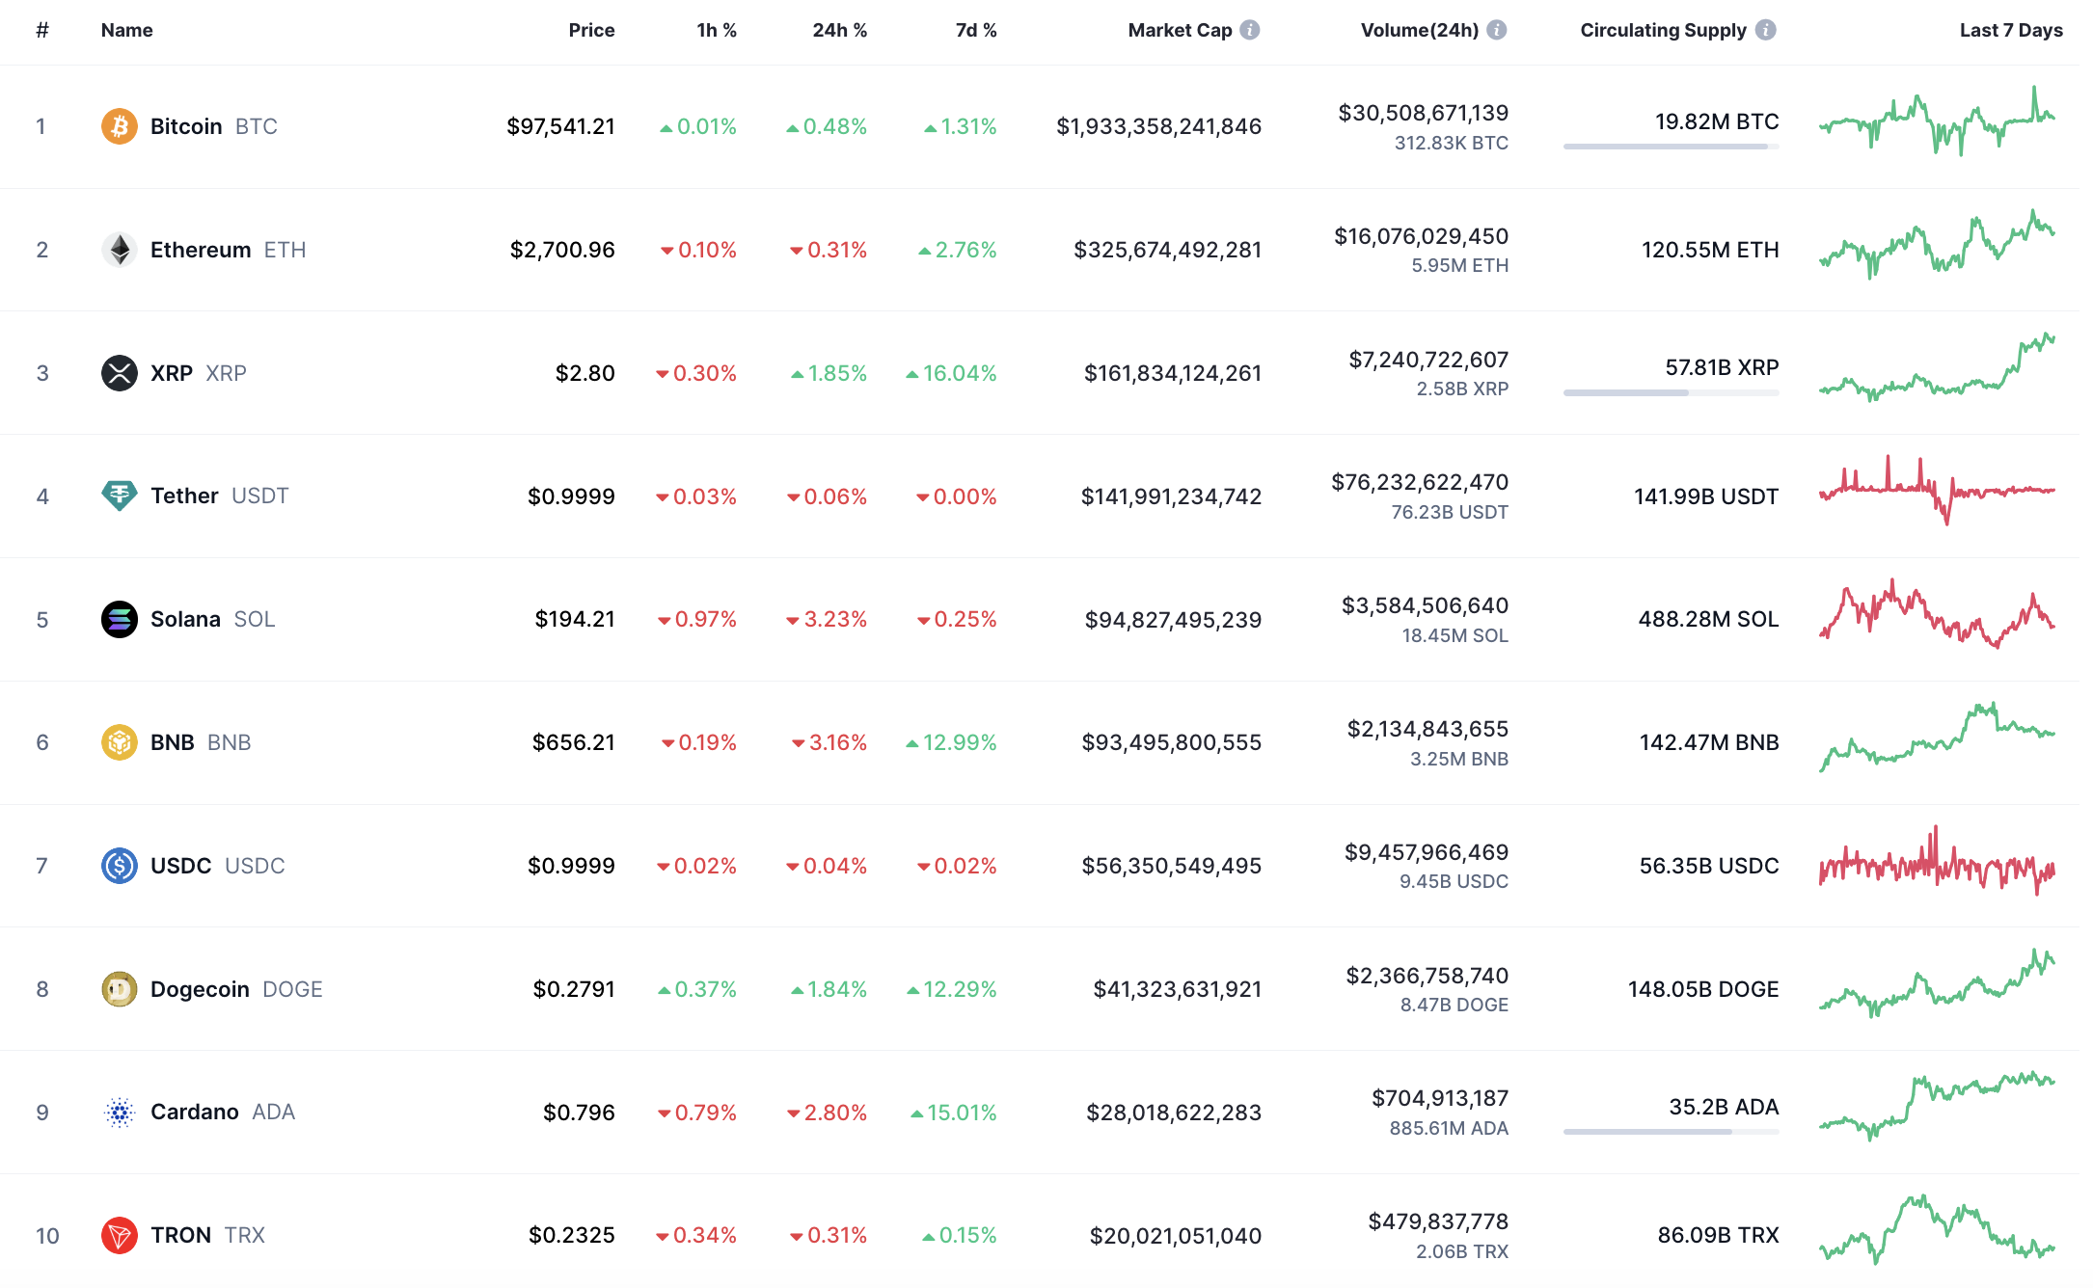Click the Bitcoin coin logo icon
Image resolution: width=2093 pixels, height=1288 pixels.
119,126
